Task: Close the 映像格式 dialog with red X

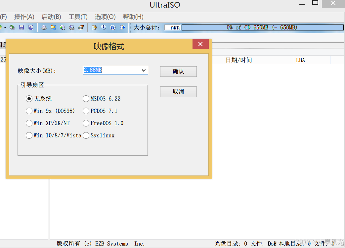Action: pyautogui.click(x=200, y=44)
